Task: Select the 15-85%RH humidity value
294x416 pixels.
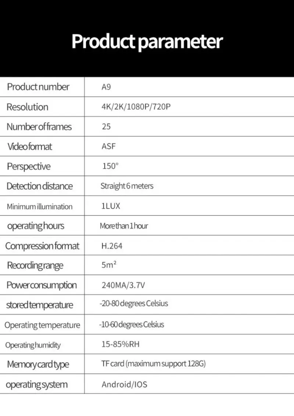Action: (x=121, y=344)
